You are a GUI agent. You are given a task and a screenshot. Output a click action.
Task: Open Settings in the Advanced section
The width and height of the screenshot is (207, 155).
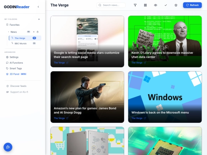[x=12, y=57]
